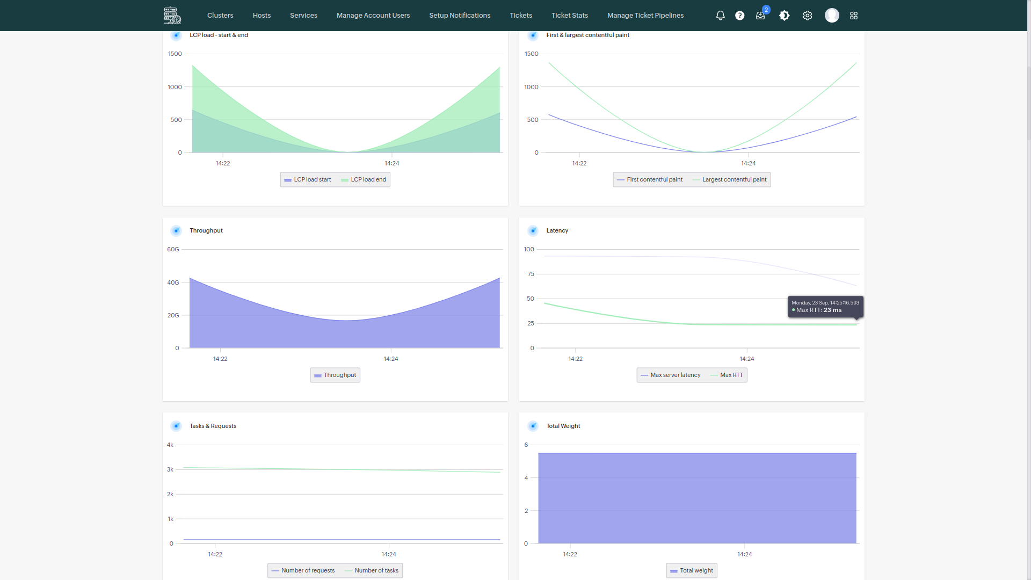Click the server logo icon in navbar
Viewport: 1031px width, 580px height.
172,15
